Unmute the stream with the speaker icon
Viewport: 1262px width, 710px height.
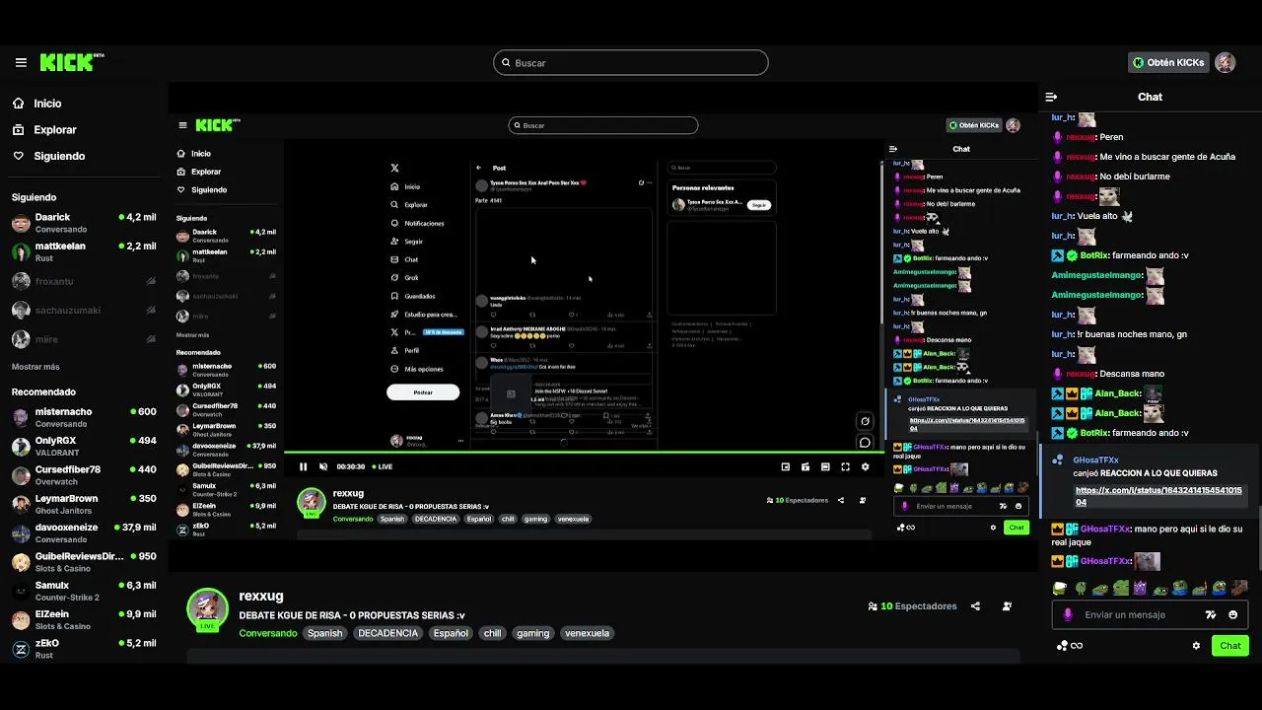322,466
